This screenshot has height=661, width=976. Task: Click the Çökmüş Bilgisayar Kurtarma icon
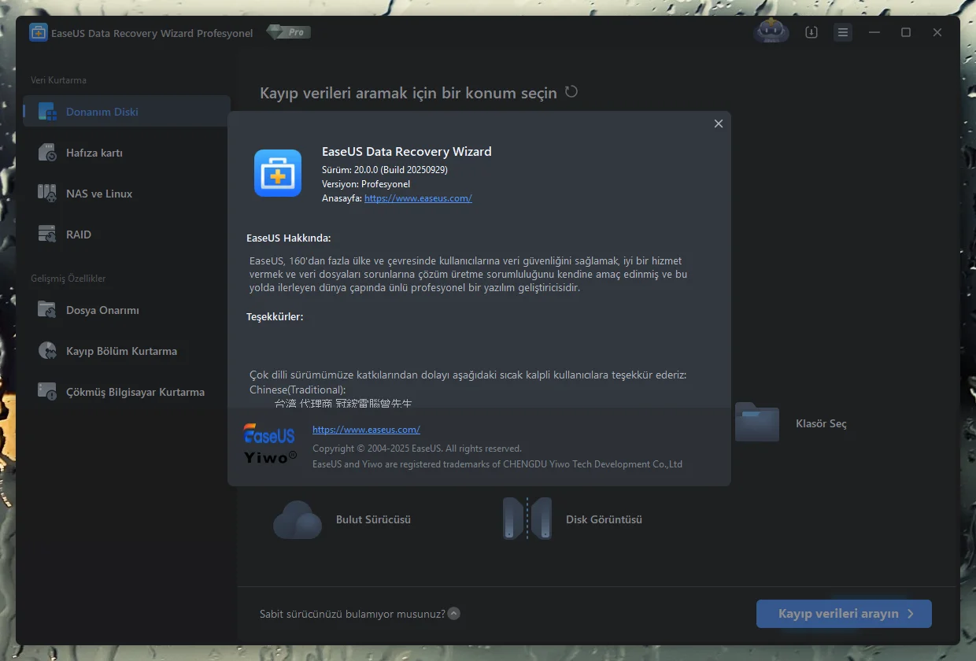[47, 392]
